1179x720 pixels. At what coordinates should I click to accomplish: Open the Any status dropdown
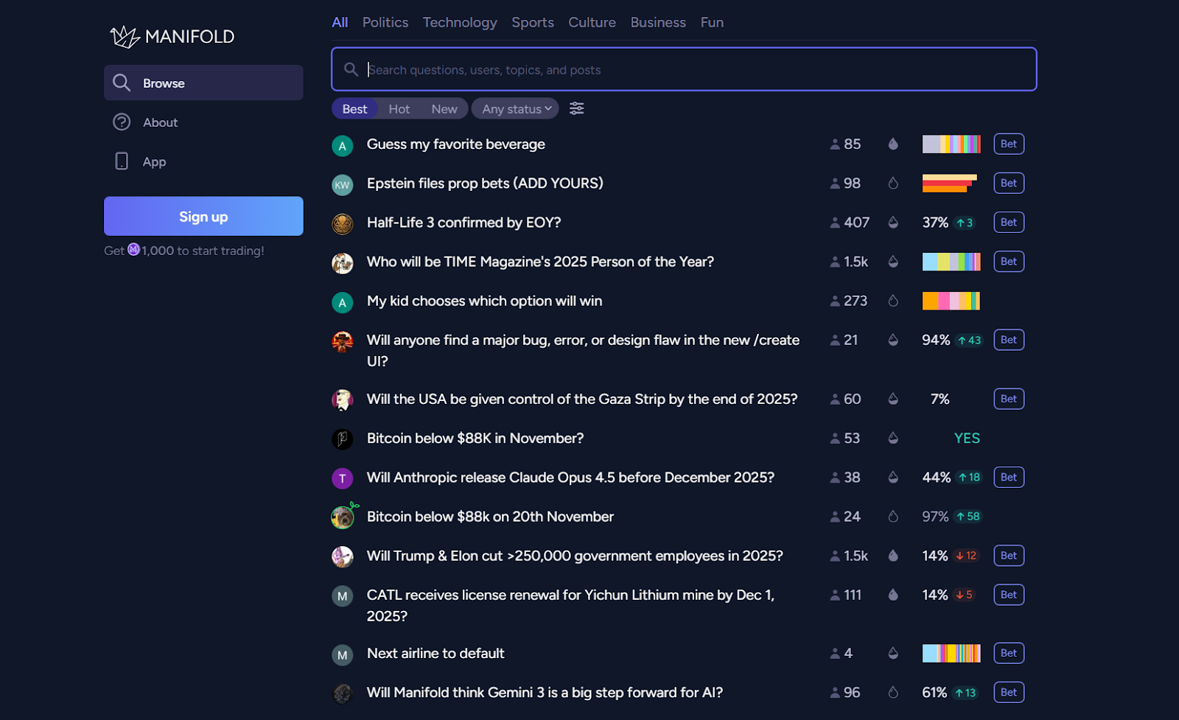tap(515, 108)
